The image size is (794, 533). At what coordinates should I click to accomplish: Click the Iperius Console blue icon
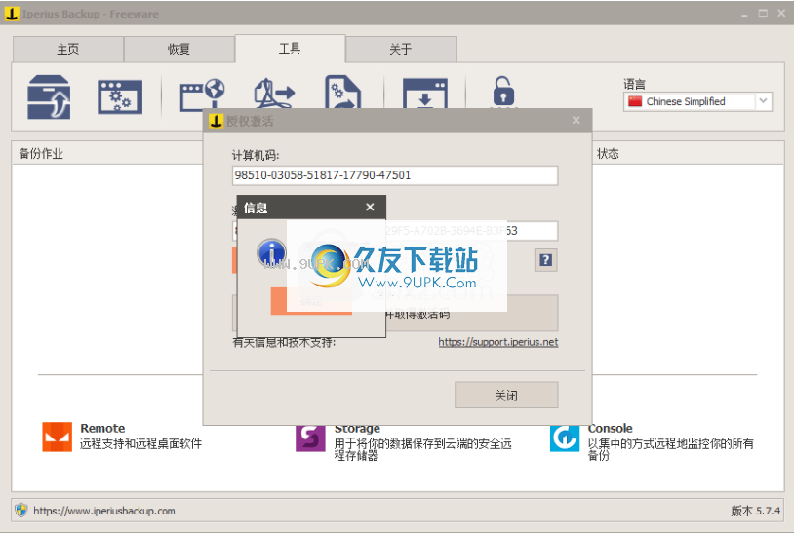[x=565, y=438]
